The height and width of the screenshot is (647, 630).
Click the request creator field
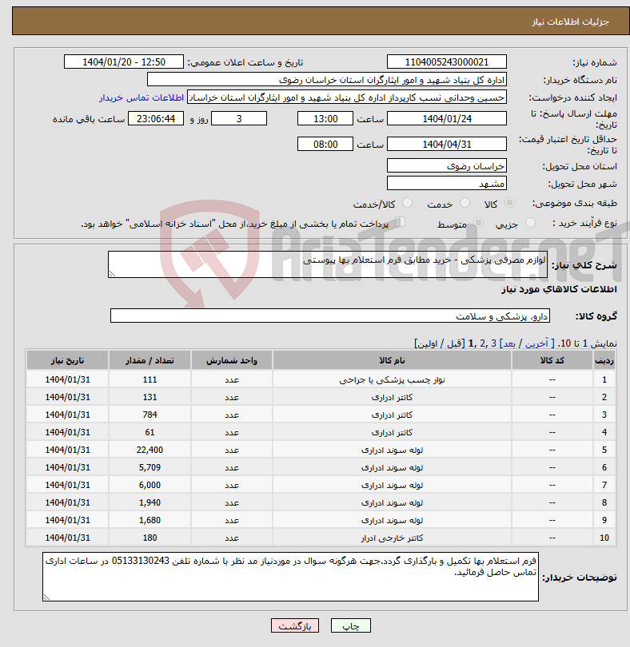347,97
